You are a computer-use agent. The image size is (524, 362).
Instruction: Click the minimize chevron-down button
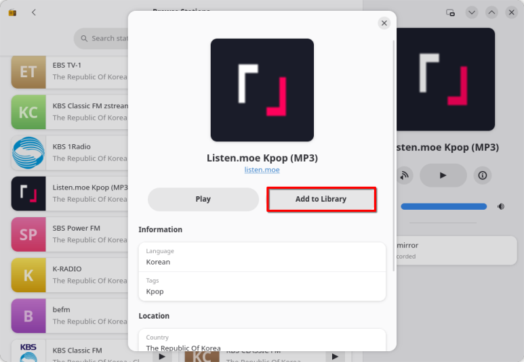pyautogui.click(x=472, y=13)
